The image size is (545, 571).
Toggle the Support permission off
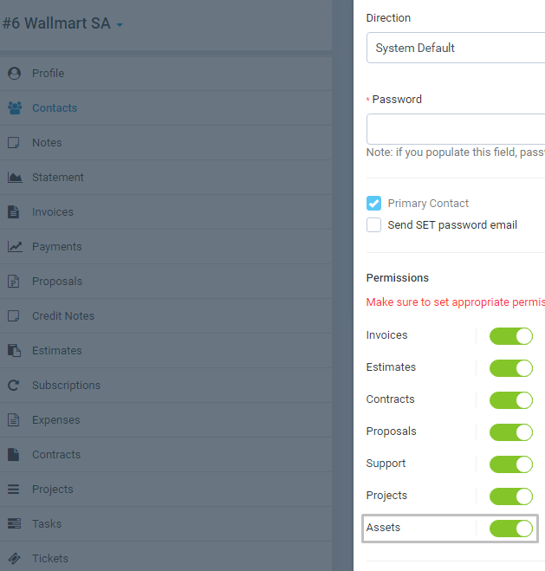(511, 464)
